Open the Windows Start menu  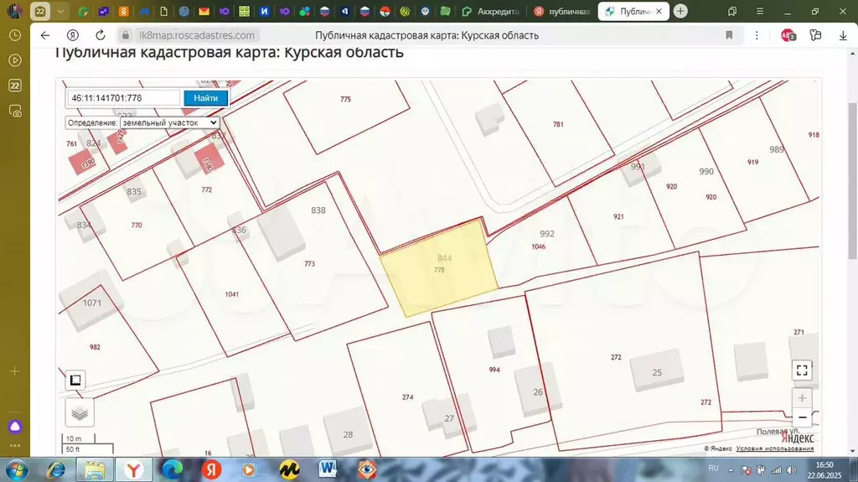[17, 470]
